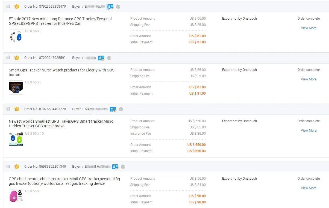Screen dimensions: 329x208
Task: Click buyer contact card icon for order 87299247935591
Action: click(x=101, y=58)
